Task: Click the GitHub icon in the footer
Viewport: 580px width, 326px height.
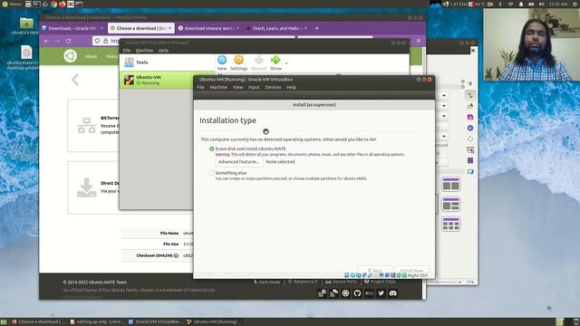Action: point(357,293)
